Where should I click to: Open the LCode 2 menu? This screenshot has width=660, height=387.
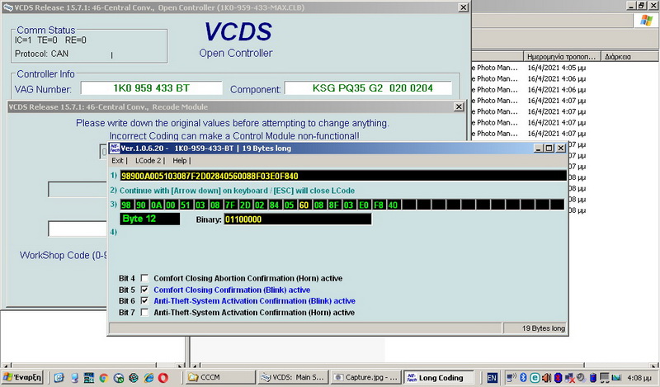[x=148, y=160]
